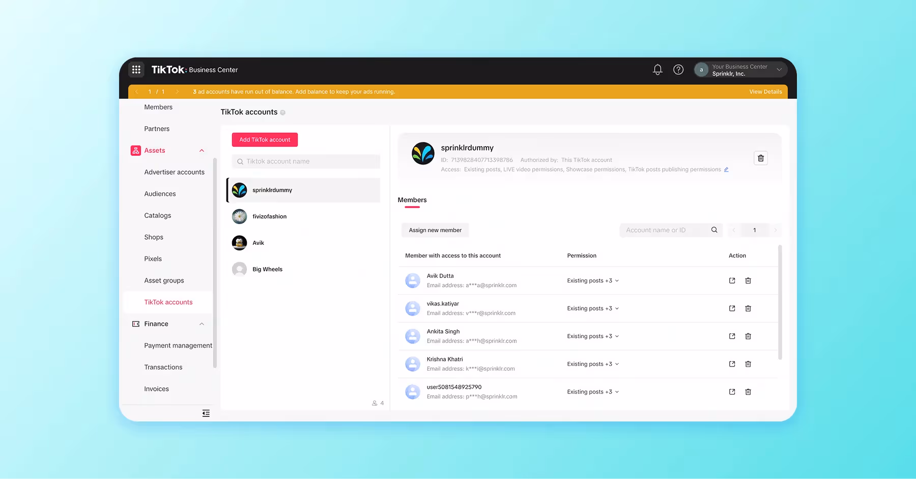
Task: Click the members table scrollbar
Action: point(780,302)
